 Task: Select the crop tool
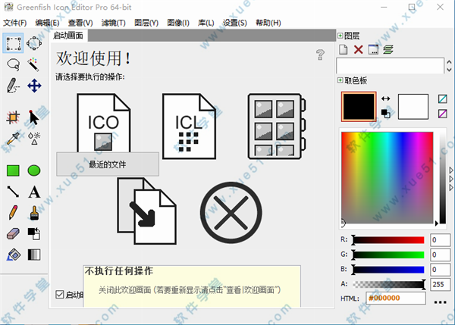[13, 117]
